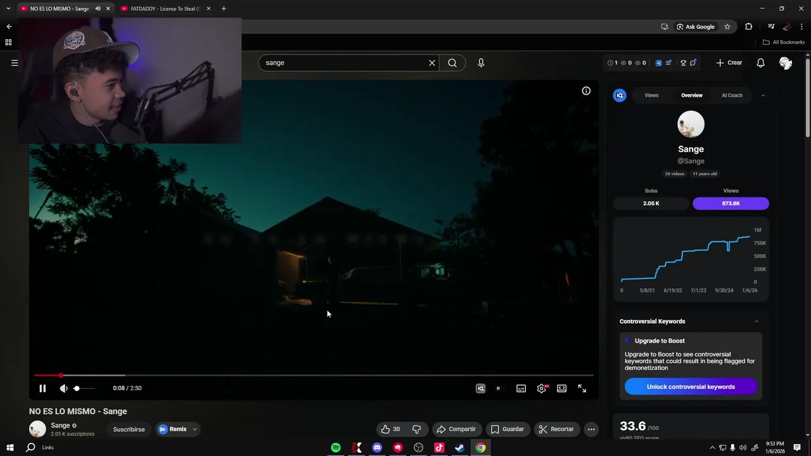Expand the Remix dropdown arrow
The width and height of the screenshot is (811, 456).
(x=195, y=429)
